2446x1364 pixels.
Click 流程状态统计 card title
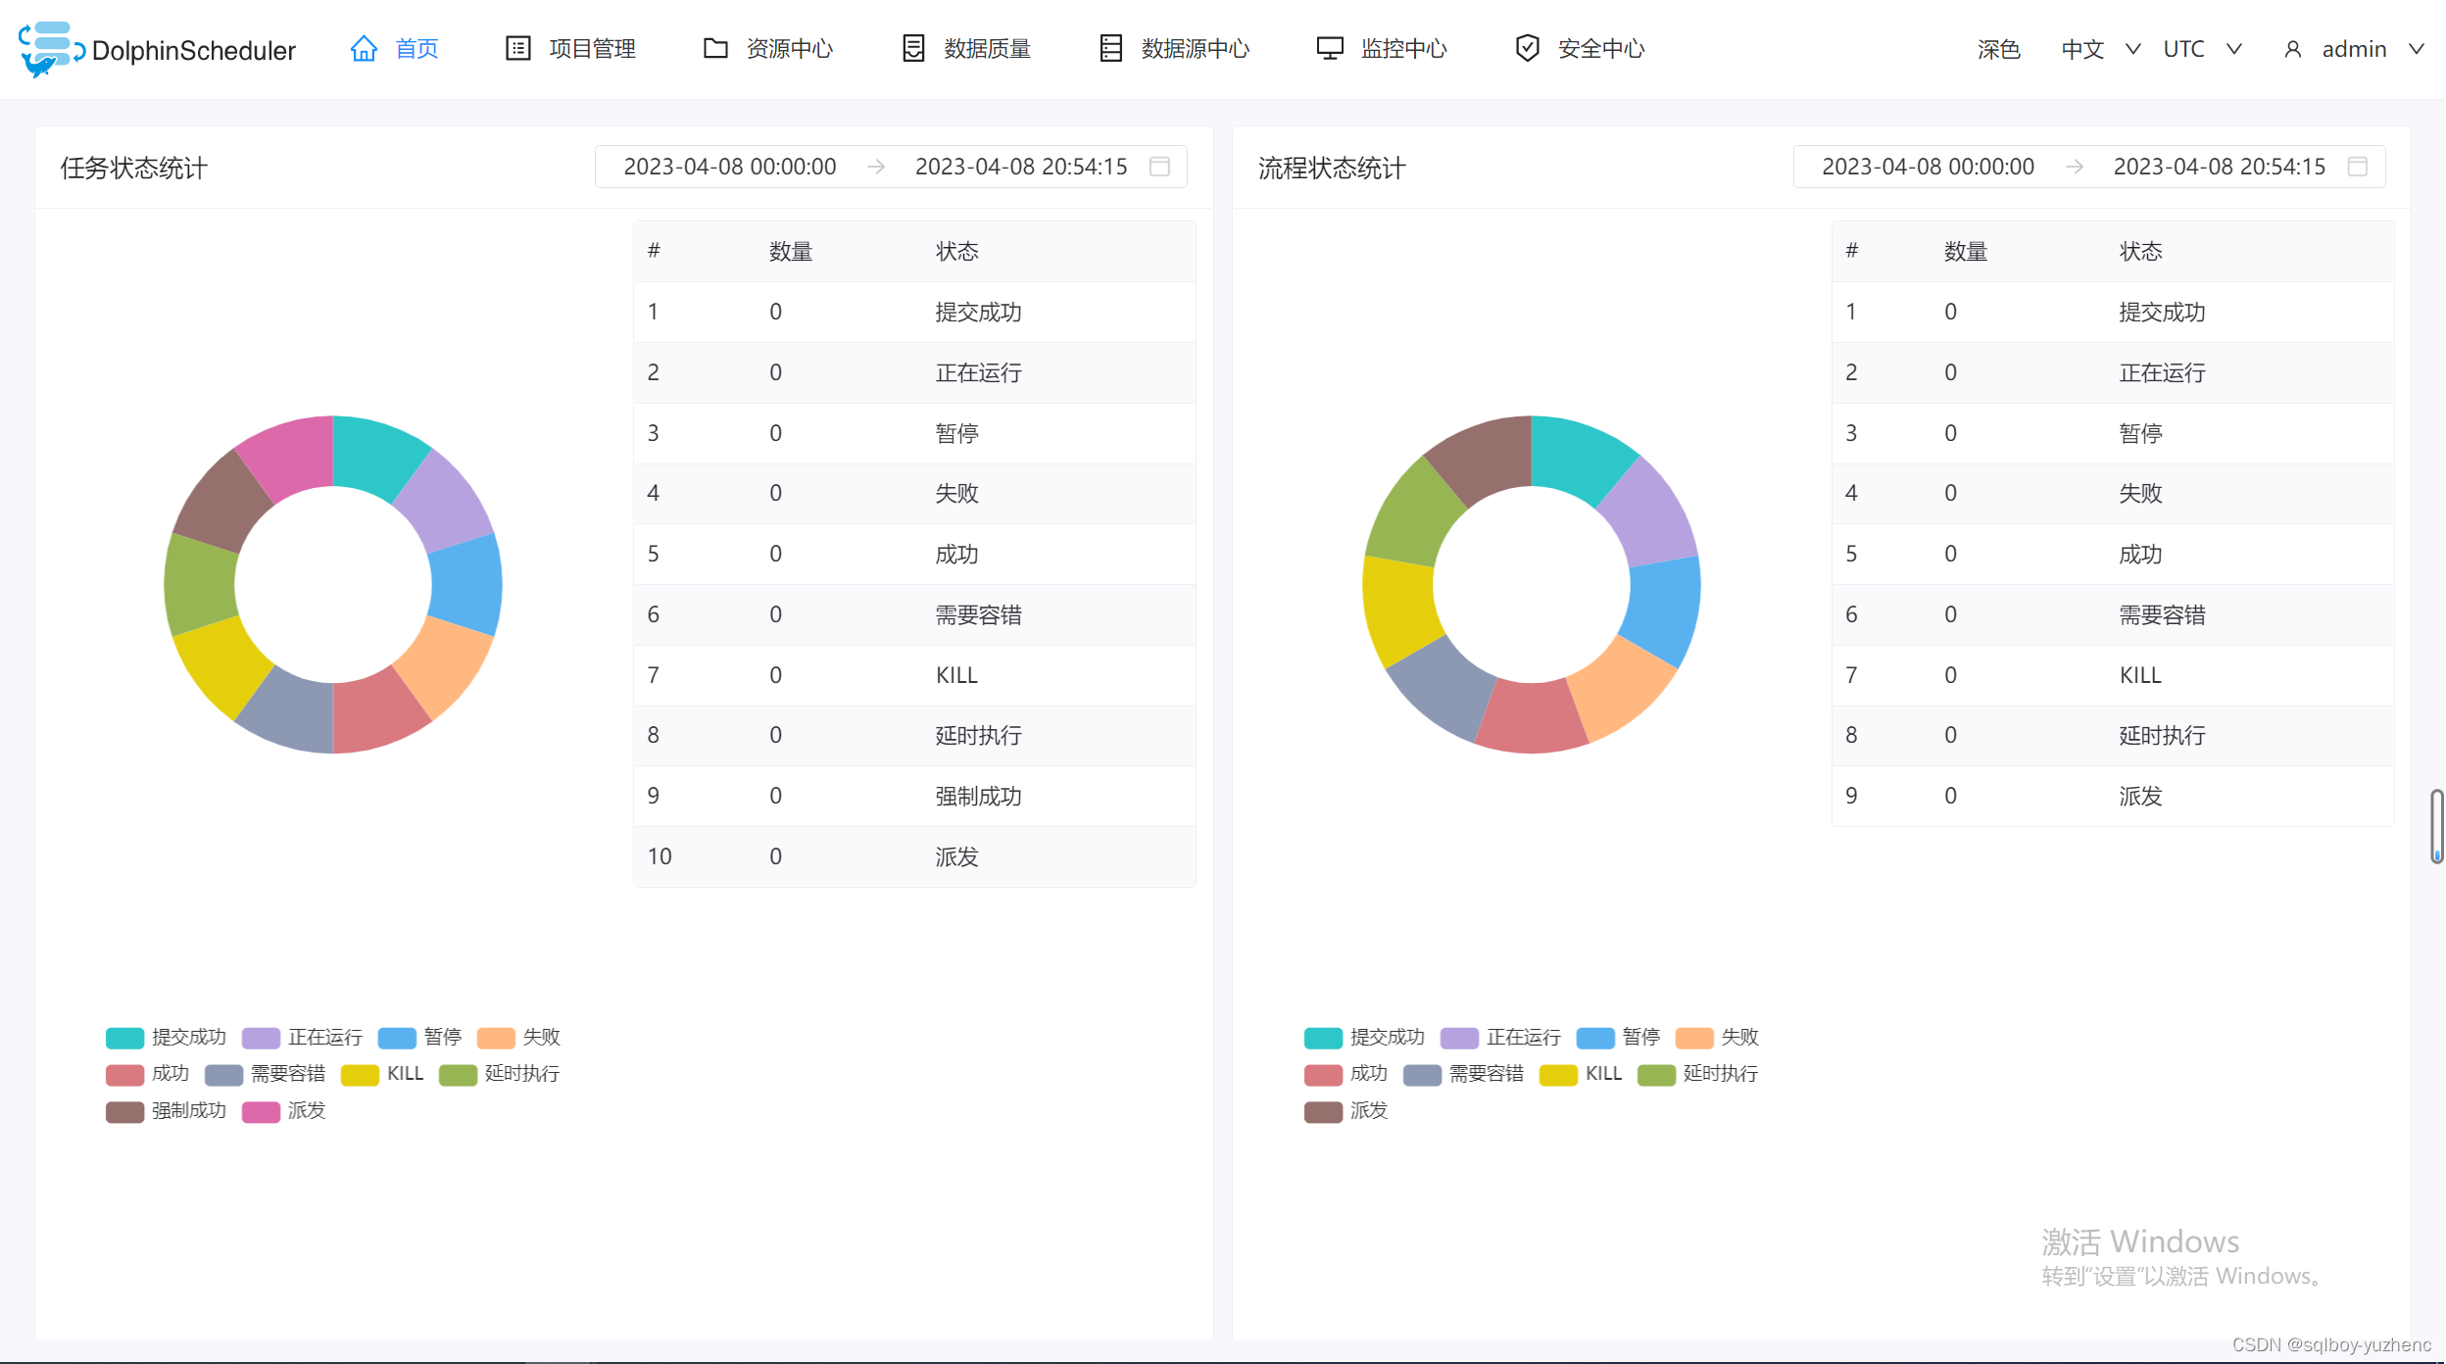coord(1331,168)
